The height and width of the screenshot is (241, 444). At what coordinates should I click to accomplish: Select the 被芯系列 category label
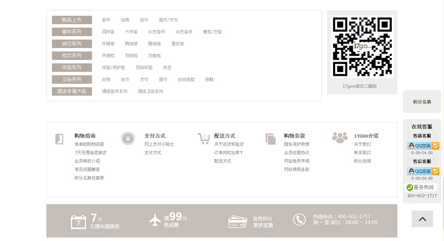coord(72,43)
